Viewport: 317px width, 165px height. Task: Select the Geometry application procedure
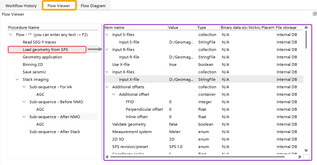pos(42,57)
